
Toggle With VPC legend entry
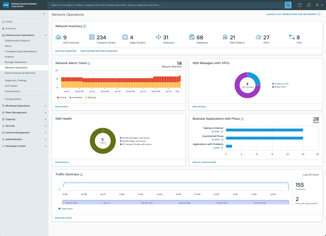[279, 87]
